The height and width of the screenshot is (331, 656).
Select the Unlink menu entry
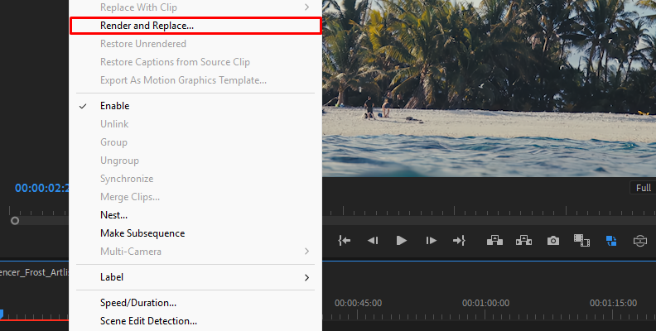click(x=195, y=124)
